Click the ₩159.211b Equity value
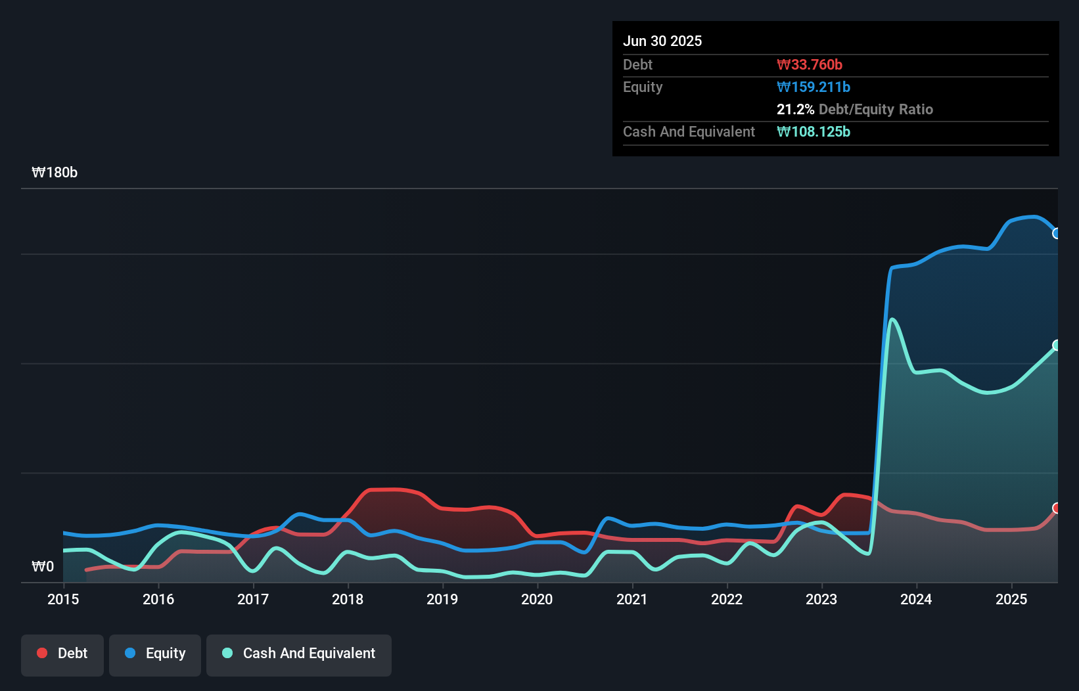 [814, 87]
